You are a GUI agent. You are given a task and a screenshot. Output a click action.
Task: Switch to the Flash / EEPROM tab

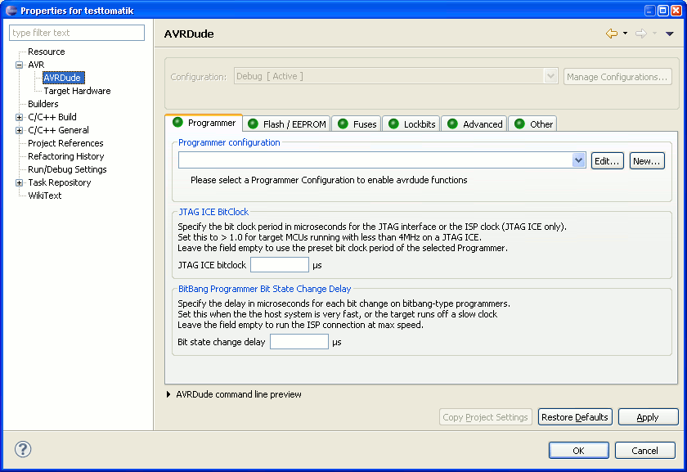click(x=287, y=124)
